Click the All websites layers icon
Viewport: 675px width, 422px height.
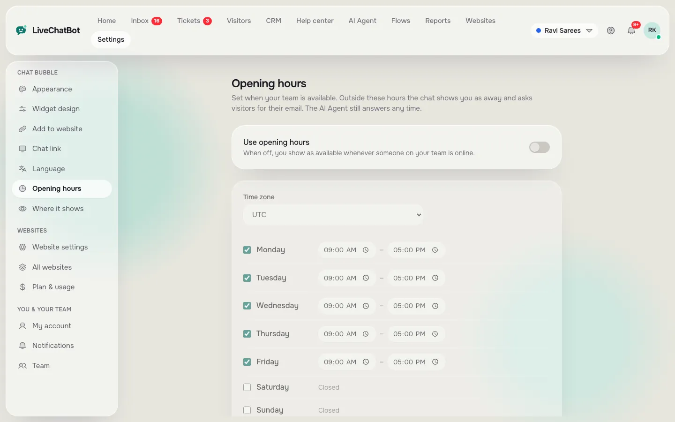[22, 267]
